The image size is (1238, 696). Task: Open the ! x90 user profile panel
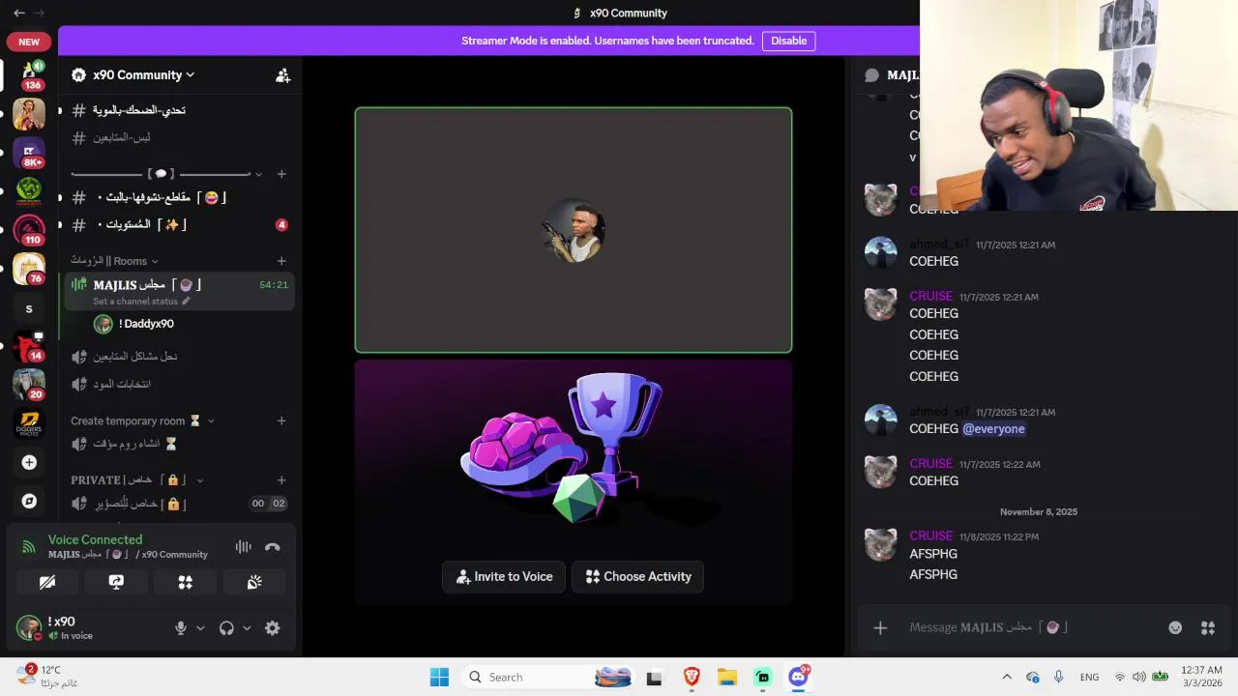coord(89,628)
